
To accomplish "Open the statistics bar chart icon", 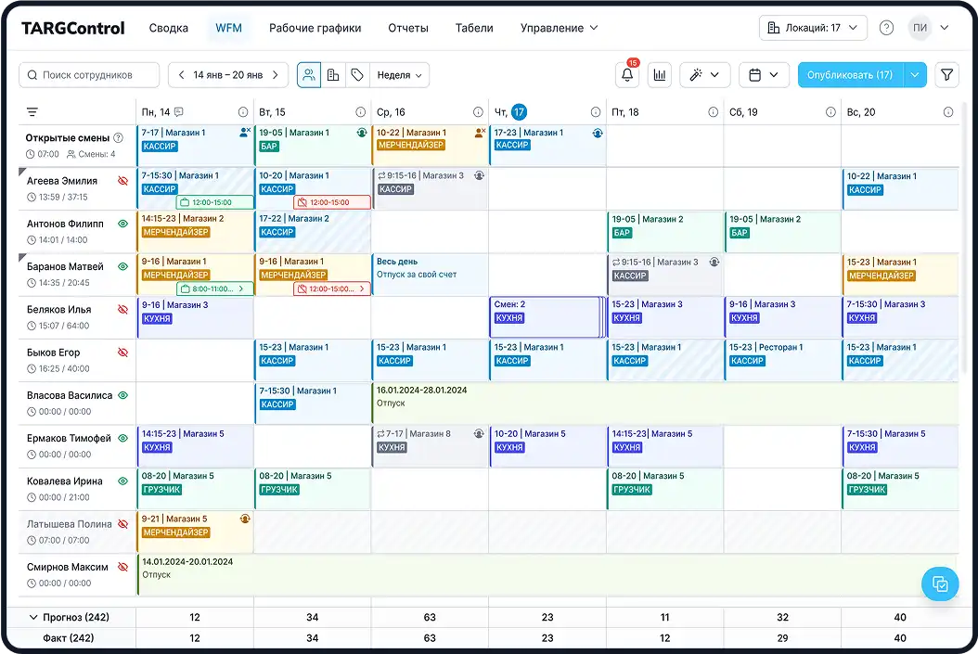I will tap(660, 75).
